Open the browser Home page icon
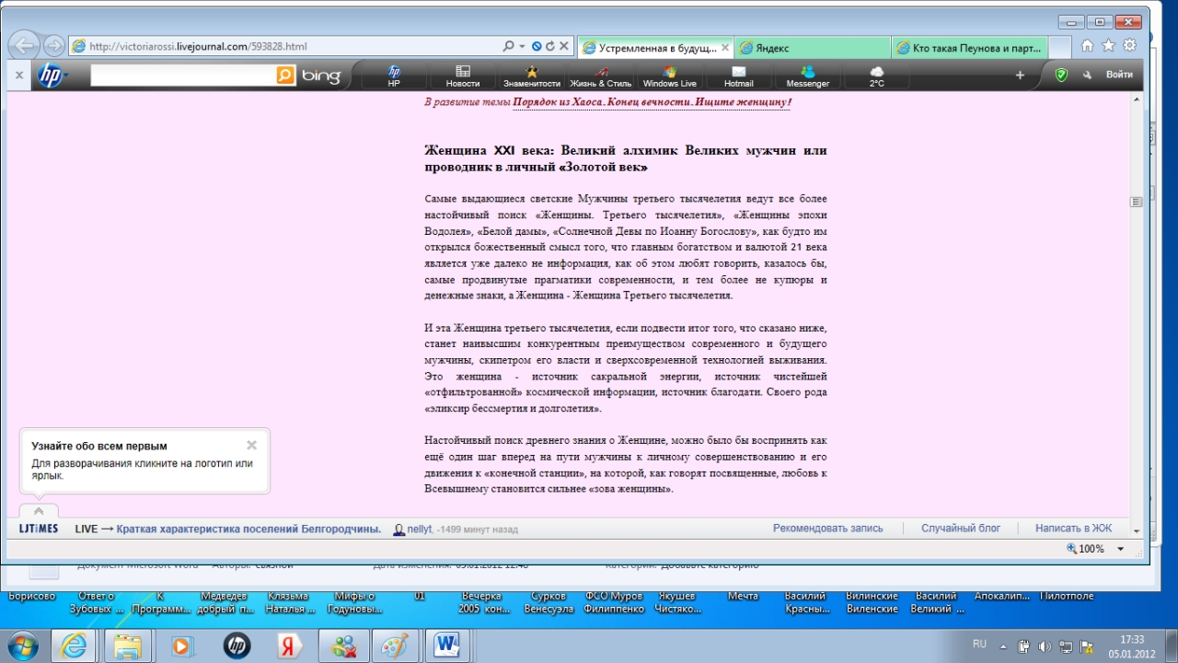The height and width of the screenshot is (663, 1178). click(x=1088, y=45)
